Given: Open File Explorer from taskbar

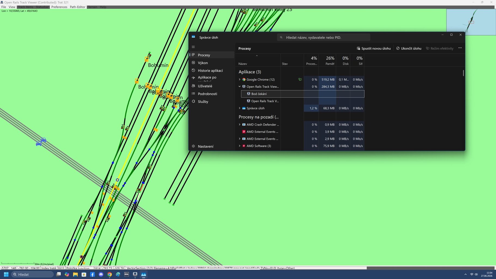Looking at the screenshot, I should point(75,274).
